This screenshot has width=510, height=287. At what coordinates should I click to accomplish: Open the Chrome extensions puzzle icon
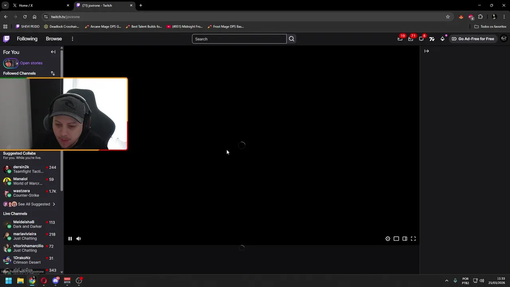click(480, 17)
